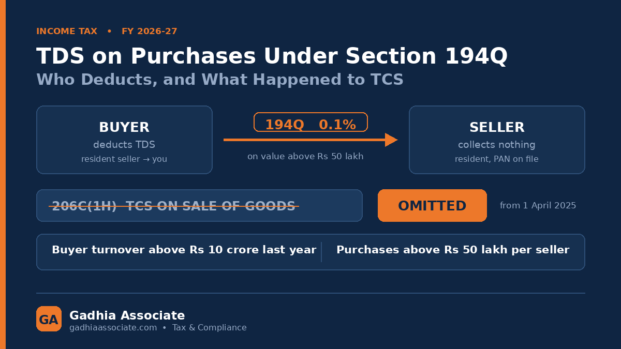
Task: Select the SELLER card
Action: pos(497,140)
